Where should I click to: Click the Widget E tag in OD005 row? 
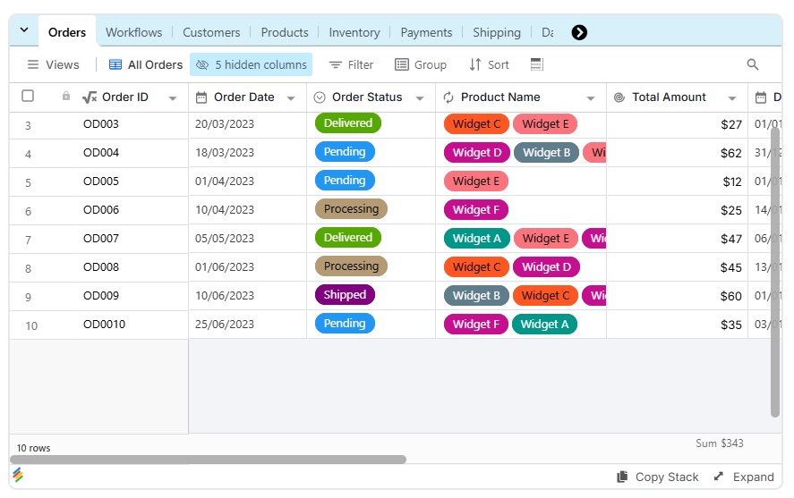tap(476, 181)
